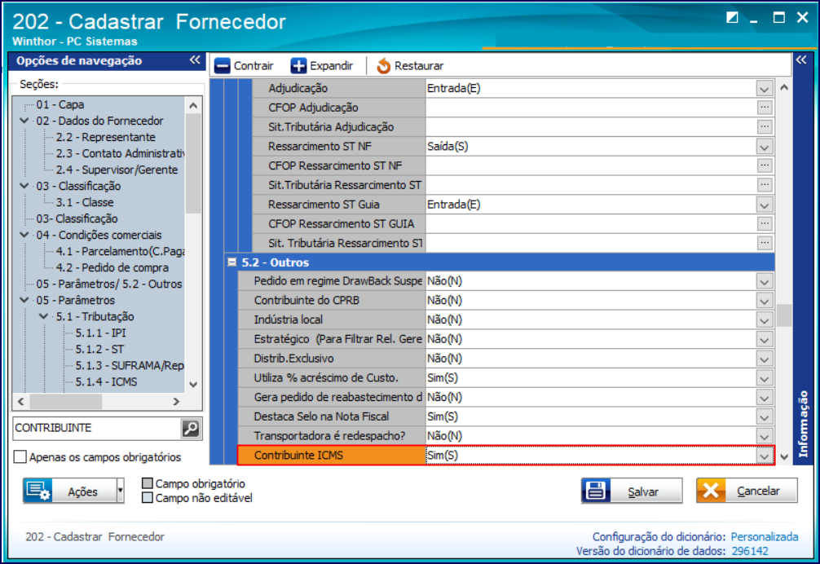Click the Ações gear list icon
Viewport: 820px width, 564px height.
38,491
